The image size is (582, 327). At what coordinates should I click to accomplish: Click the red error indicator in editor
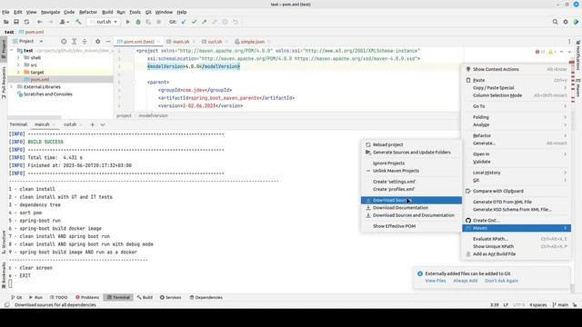540,52
